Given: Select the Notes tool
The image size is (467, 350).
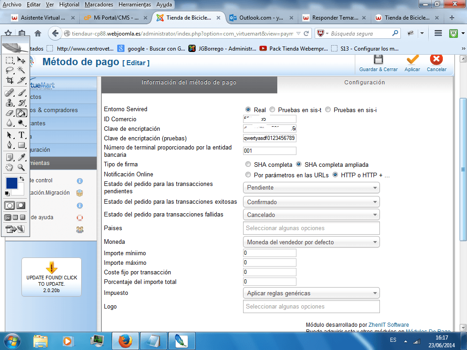Looking at the screenshot, I should tap(10, 157).
